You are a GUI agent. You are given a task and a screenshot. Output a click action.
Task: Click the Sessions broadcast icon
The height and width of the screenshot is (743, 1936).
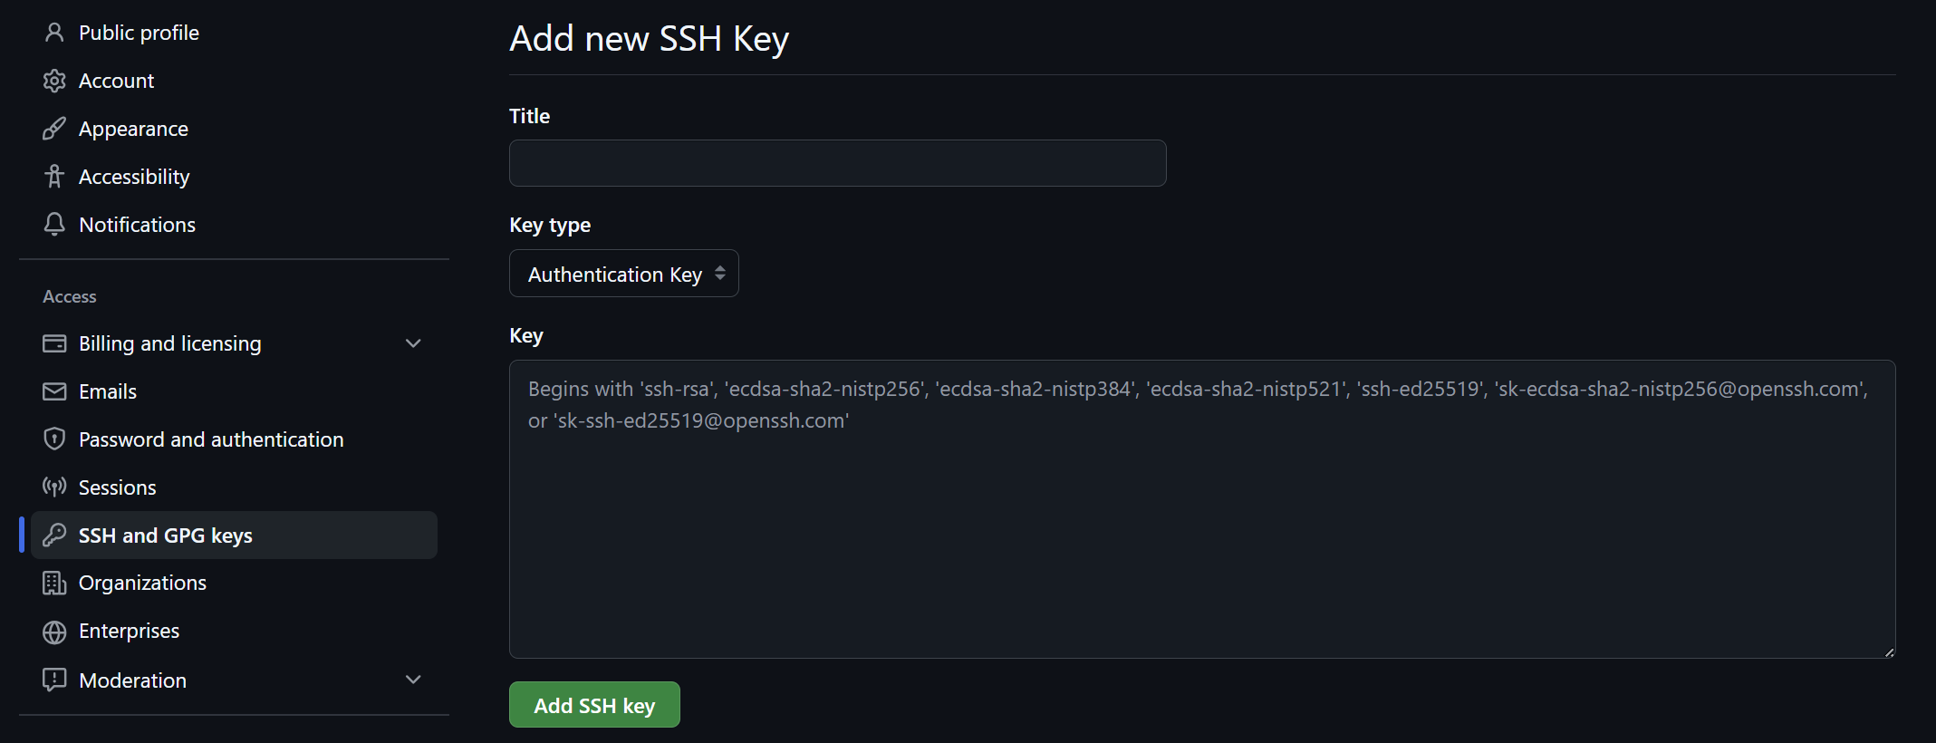54,487
